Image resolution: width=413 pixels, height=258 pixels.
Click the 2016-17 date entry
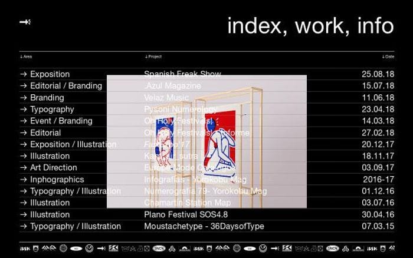[379, 180]
